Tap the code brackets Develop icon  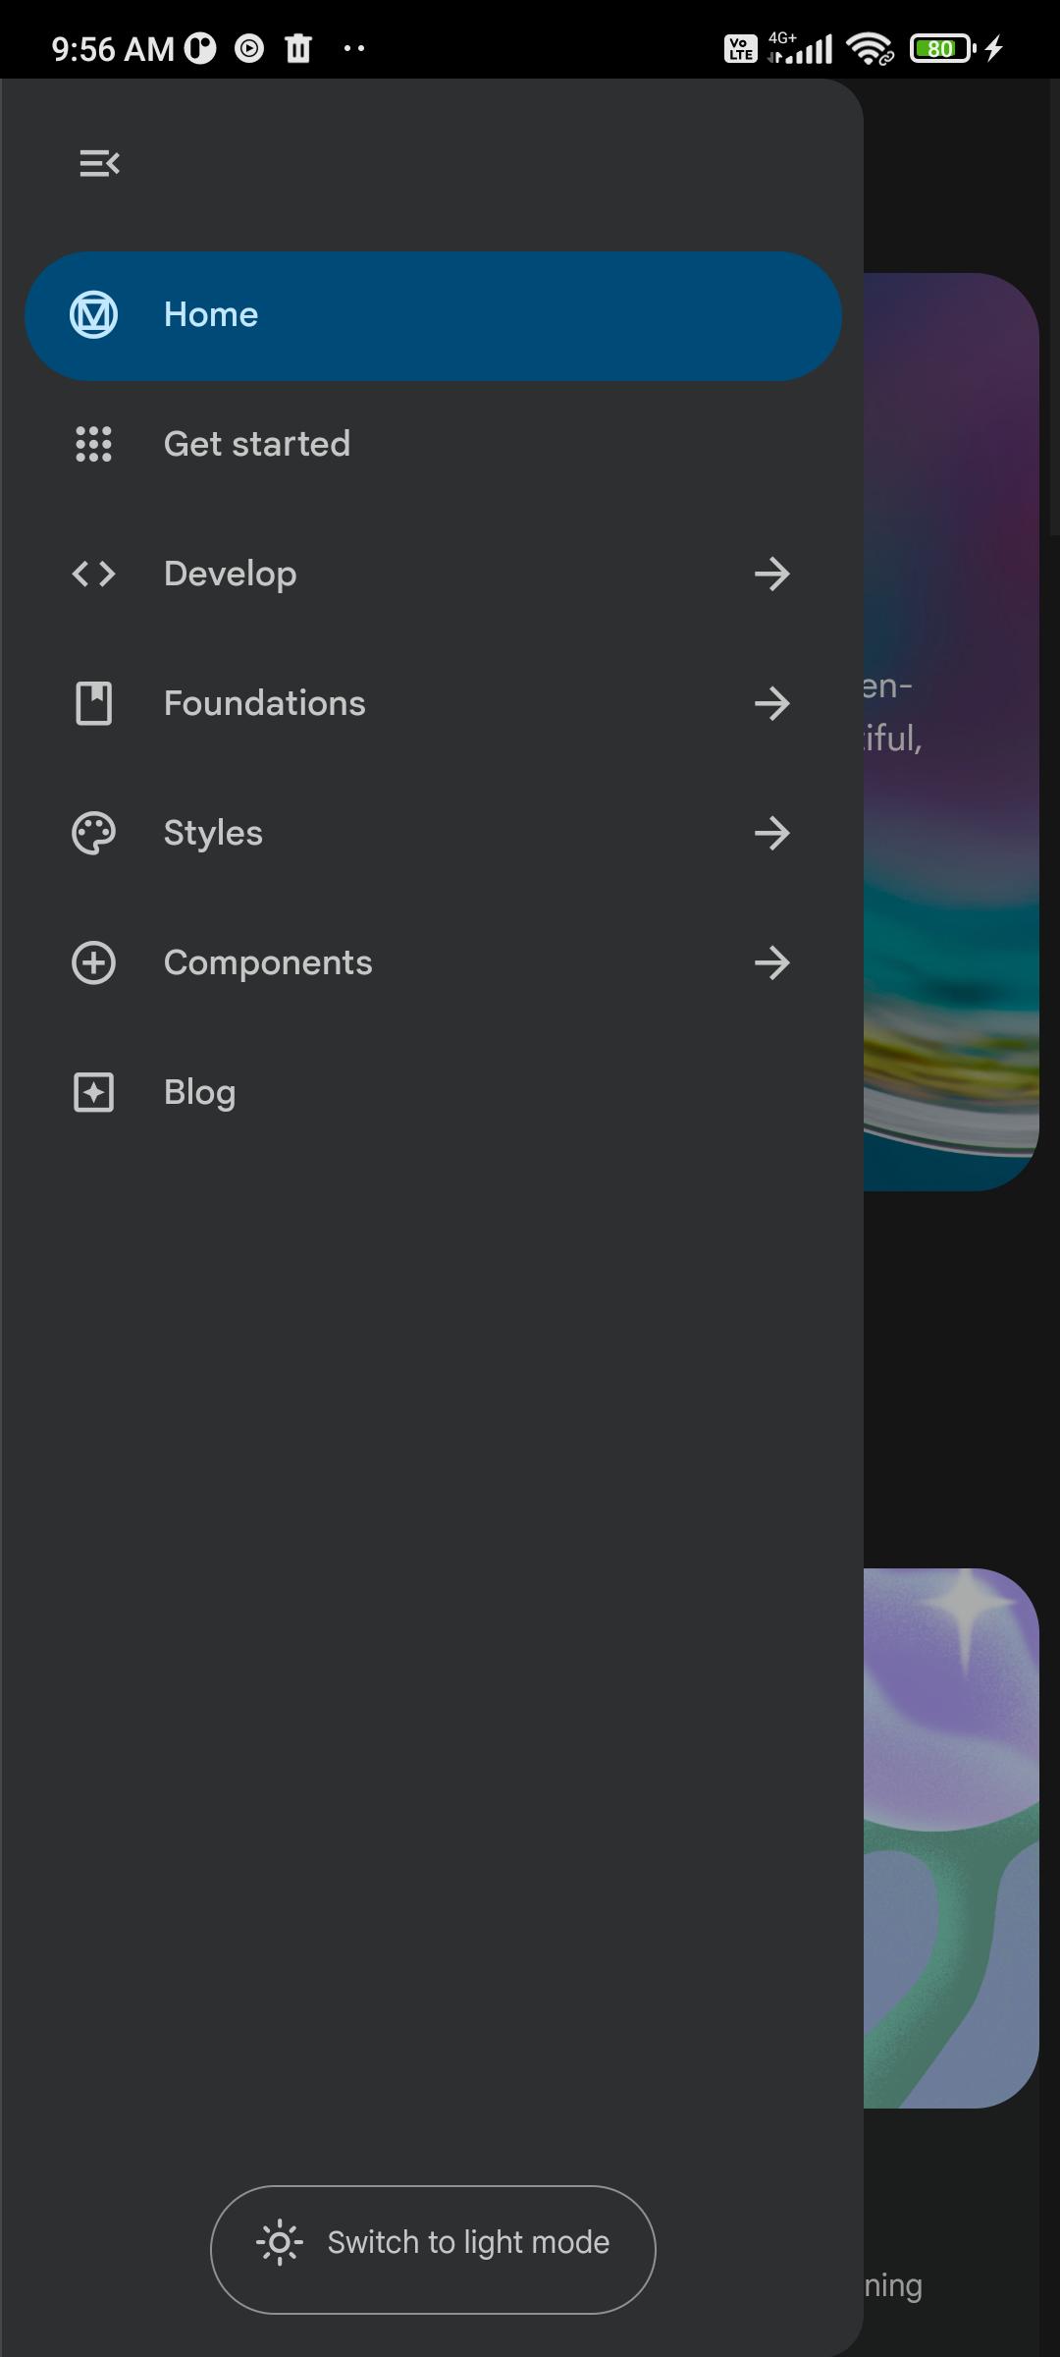coord(94,574)
